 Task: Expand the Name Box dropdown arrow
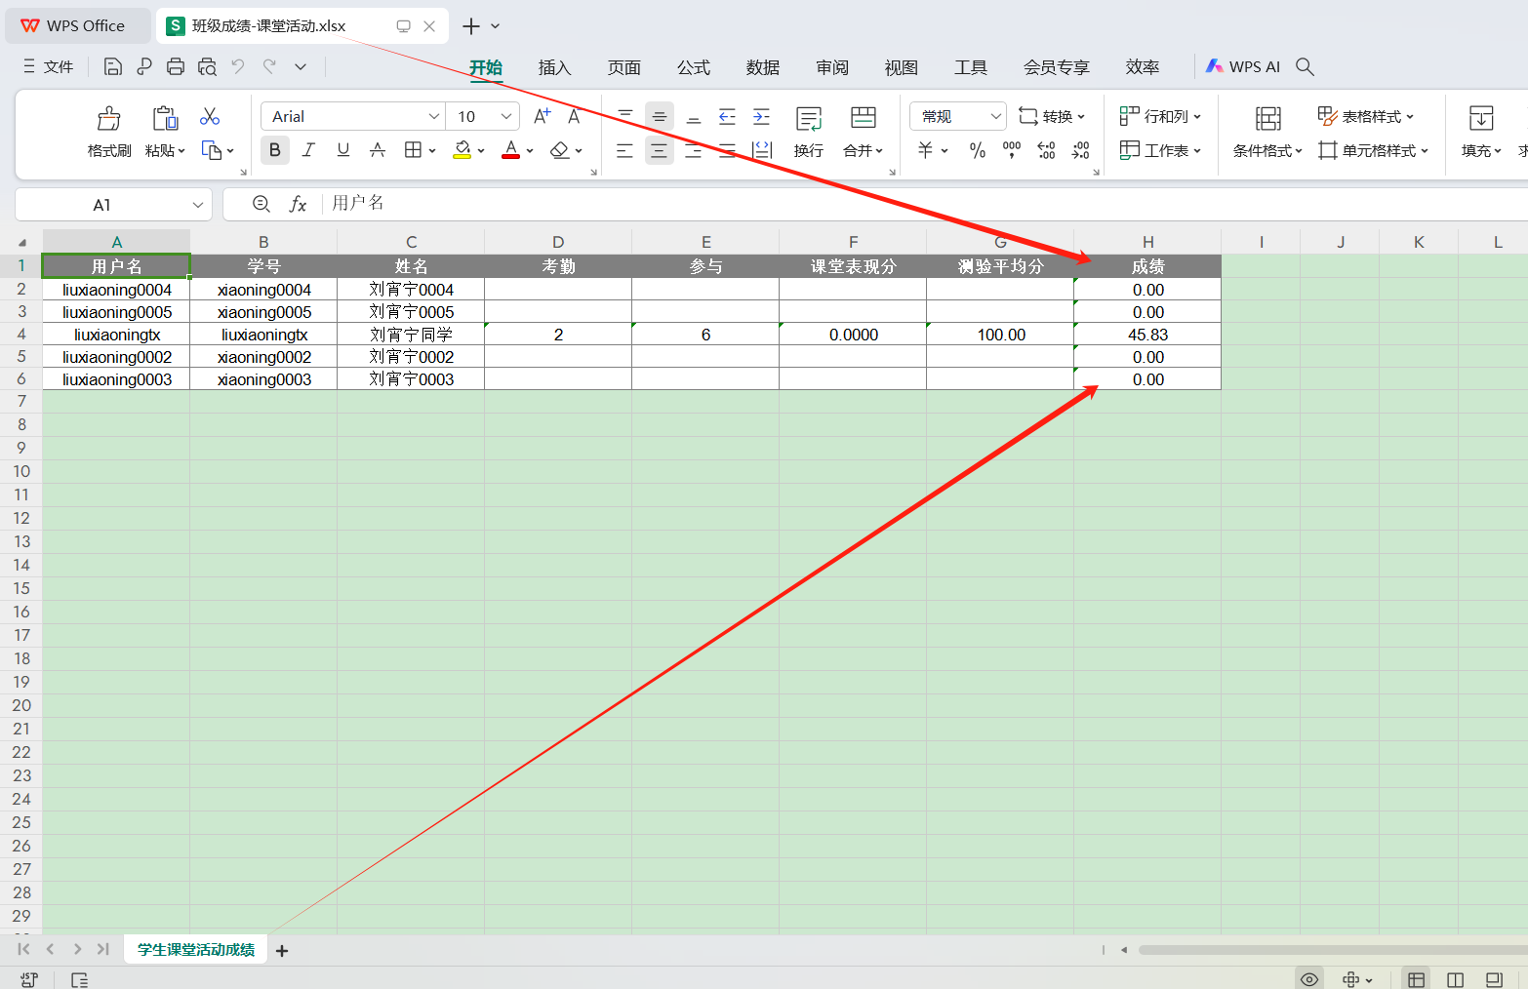tap(198, 205)
